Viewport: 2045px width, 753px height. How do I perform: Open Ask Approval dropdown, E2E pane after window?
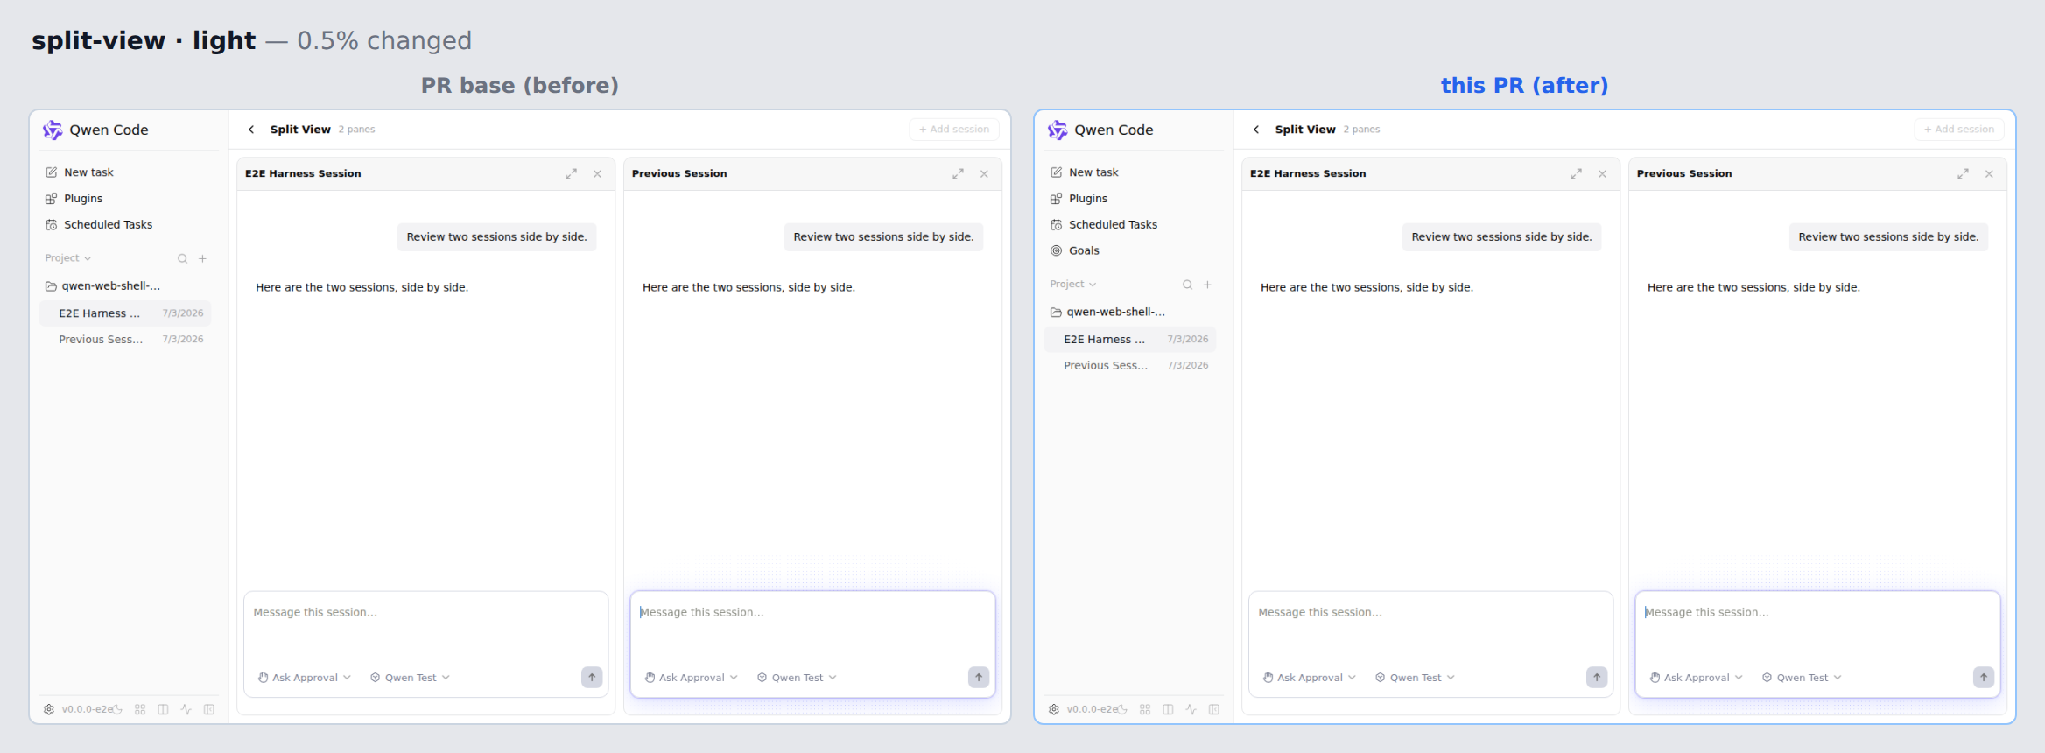[x=1310, y=678]
